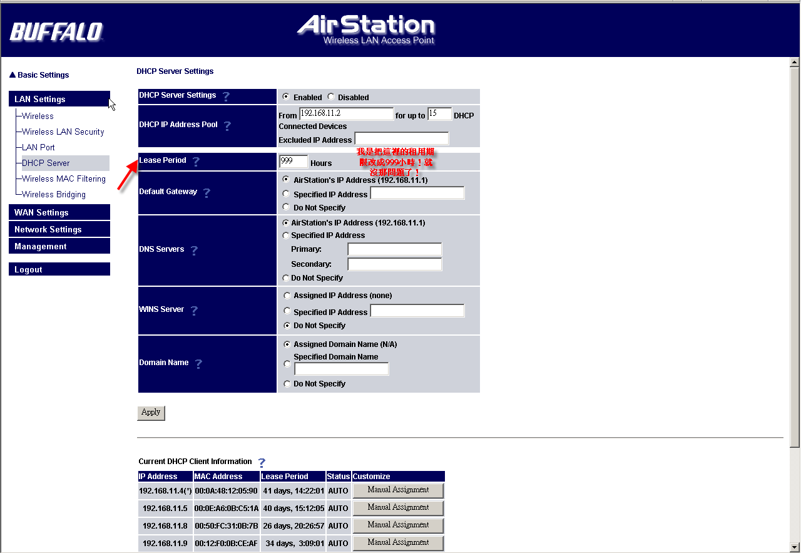Viewport: 801px width, 553px height.
Task: Open help for Current DHCP Client Information
Action: [262, 463]
